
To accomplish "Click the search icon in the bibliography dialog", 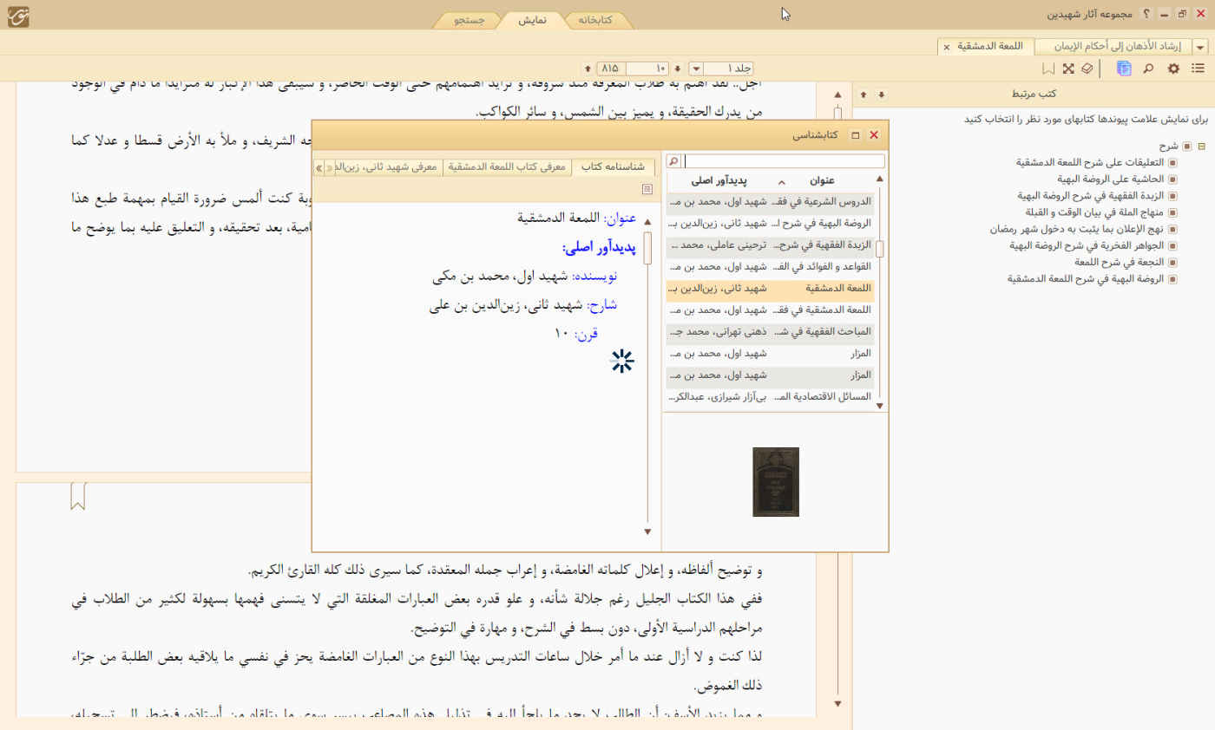I will click(x=673, y=161).
